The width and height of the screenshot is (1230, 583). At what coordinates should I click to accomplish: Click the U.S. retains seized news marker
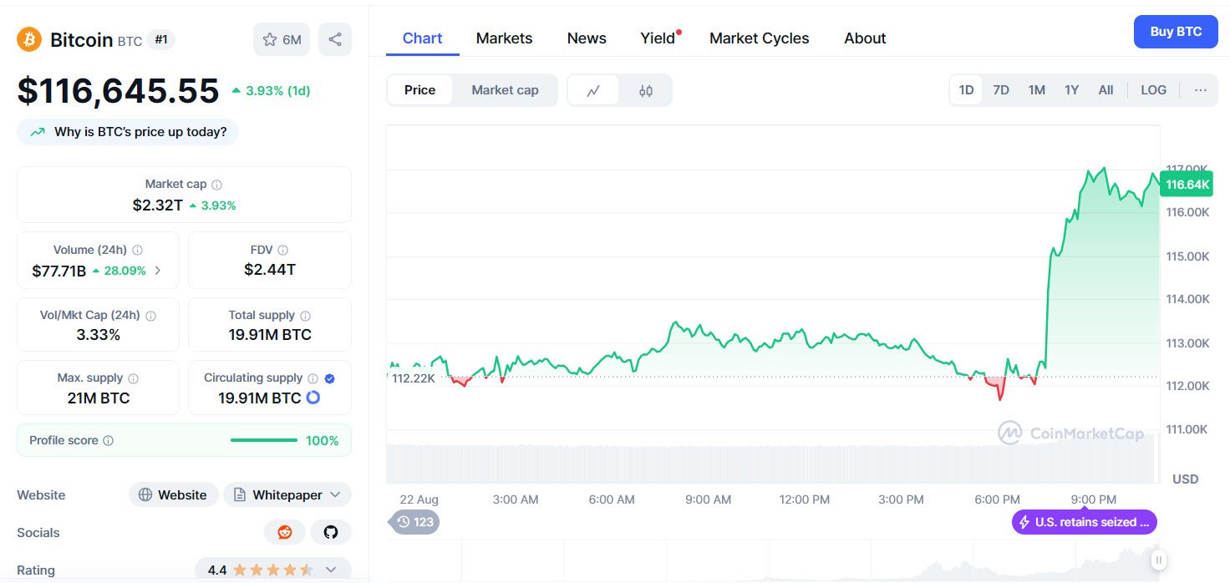pos(1085,522)
